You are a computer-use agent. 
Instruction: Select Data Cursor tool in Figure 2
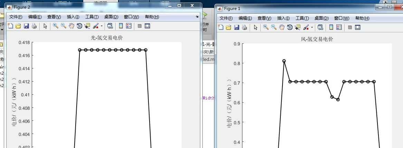point(87,26)
